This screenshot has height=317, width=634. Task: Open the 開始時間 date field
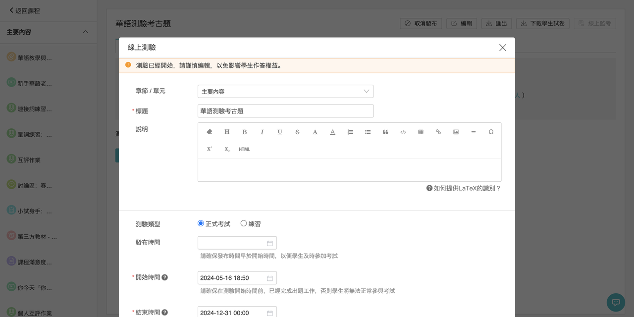click(237, 278)
